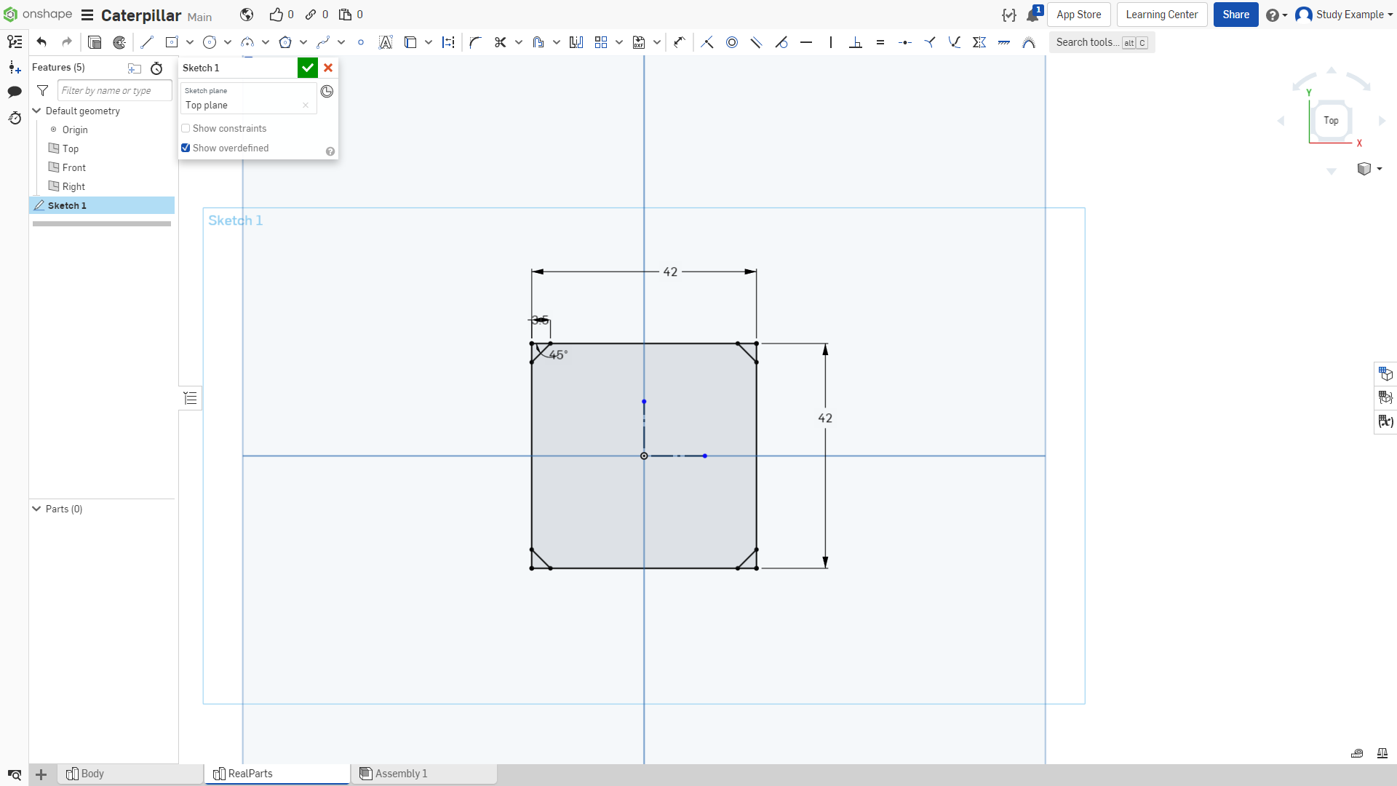Select the Line sketch tool

[x=147, y=42]
